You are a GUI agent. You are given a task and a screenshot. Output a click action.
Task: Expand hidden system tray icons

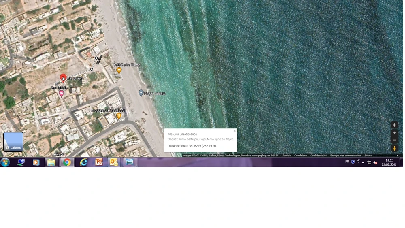pyautogui.click(x=363, y=162)
